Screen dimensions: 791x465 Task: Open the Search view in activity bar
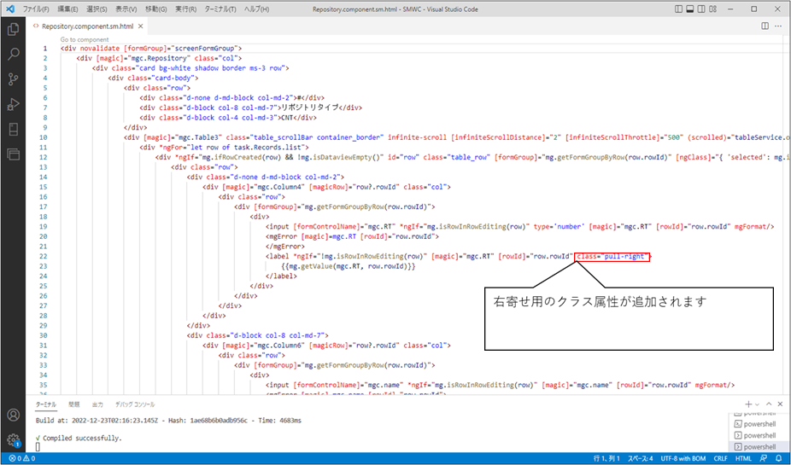tap(13, 54)
